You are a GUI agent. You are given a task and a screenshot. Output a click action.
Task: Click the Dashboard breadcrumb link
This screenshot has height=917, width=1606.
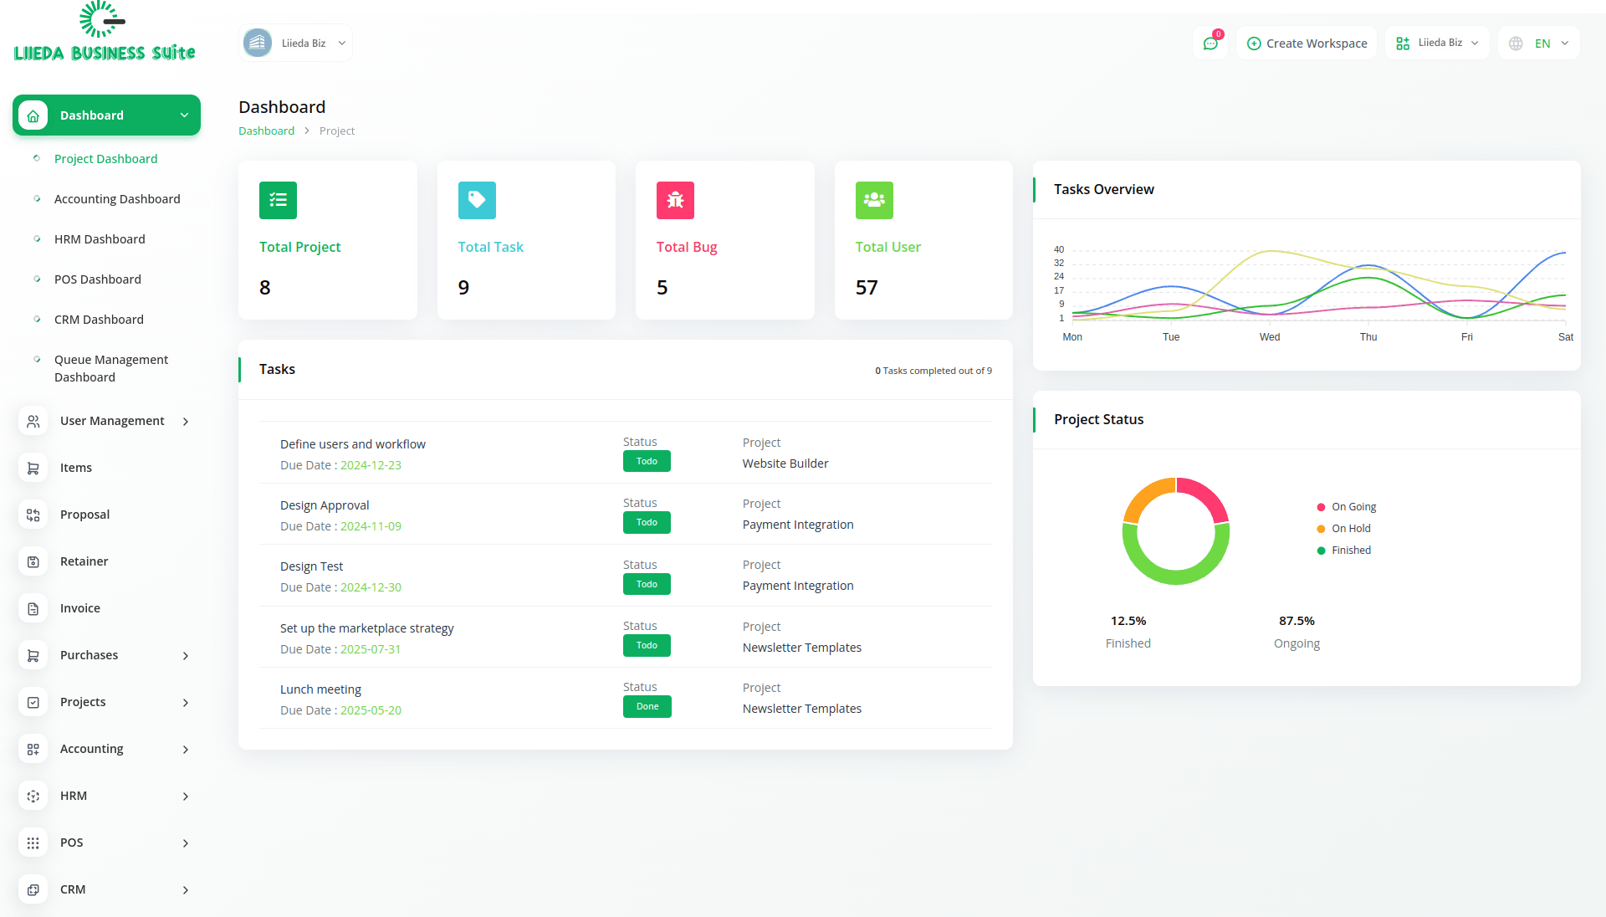click(x=266, y=131)
